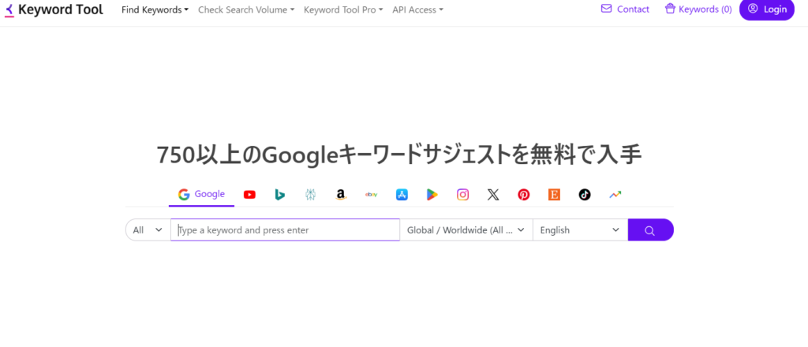Expand the All search type dropdown
This screenshot has width=808, height=347.
148,230
